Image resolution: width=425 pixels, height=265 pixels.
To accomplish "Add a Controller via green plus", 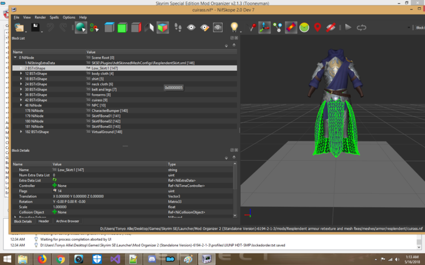I will (54, 186).
